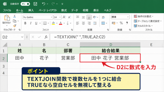Open the undo history dropdown arrow

pyautogui.click(x=47, y=4)
